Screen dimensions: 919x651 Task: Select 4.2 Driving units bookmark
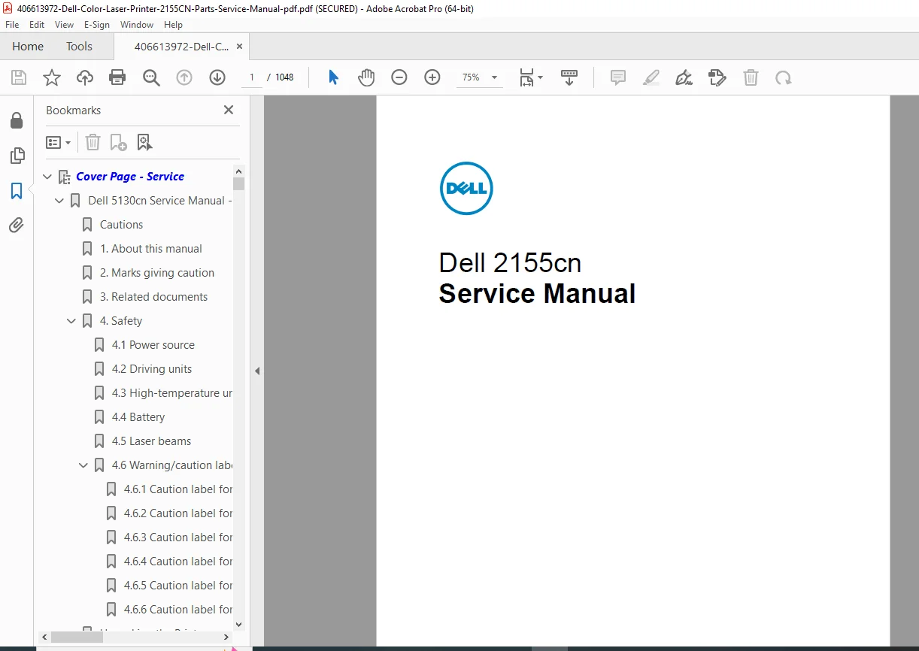pos(152,369)
